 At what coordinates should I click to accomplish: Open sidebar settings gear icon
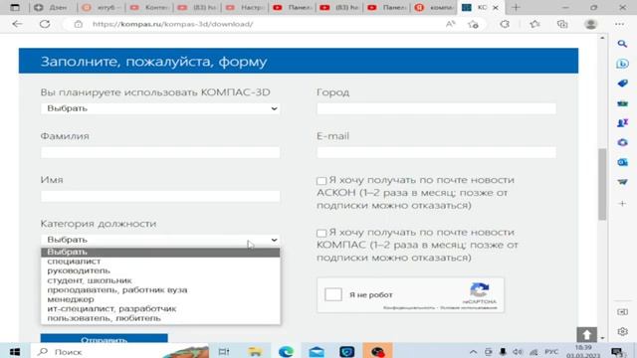(x=622, y=331)
